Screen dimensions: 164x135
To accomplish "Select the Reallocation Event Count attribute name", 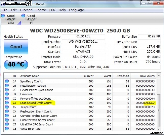I will (x=36, y=111).
